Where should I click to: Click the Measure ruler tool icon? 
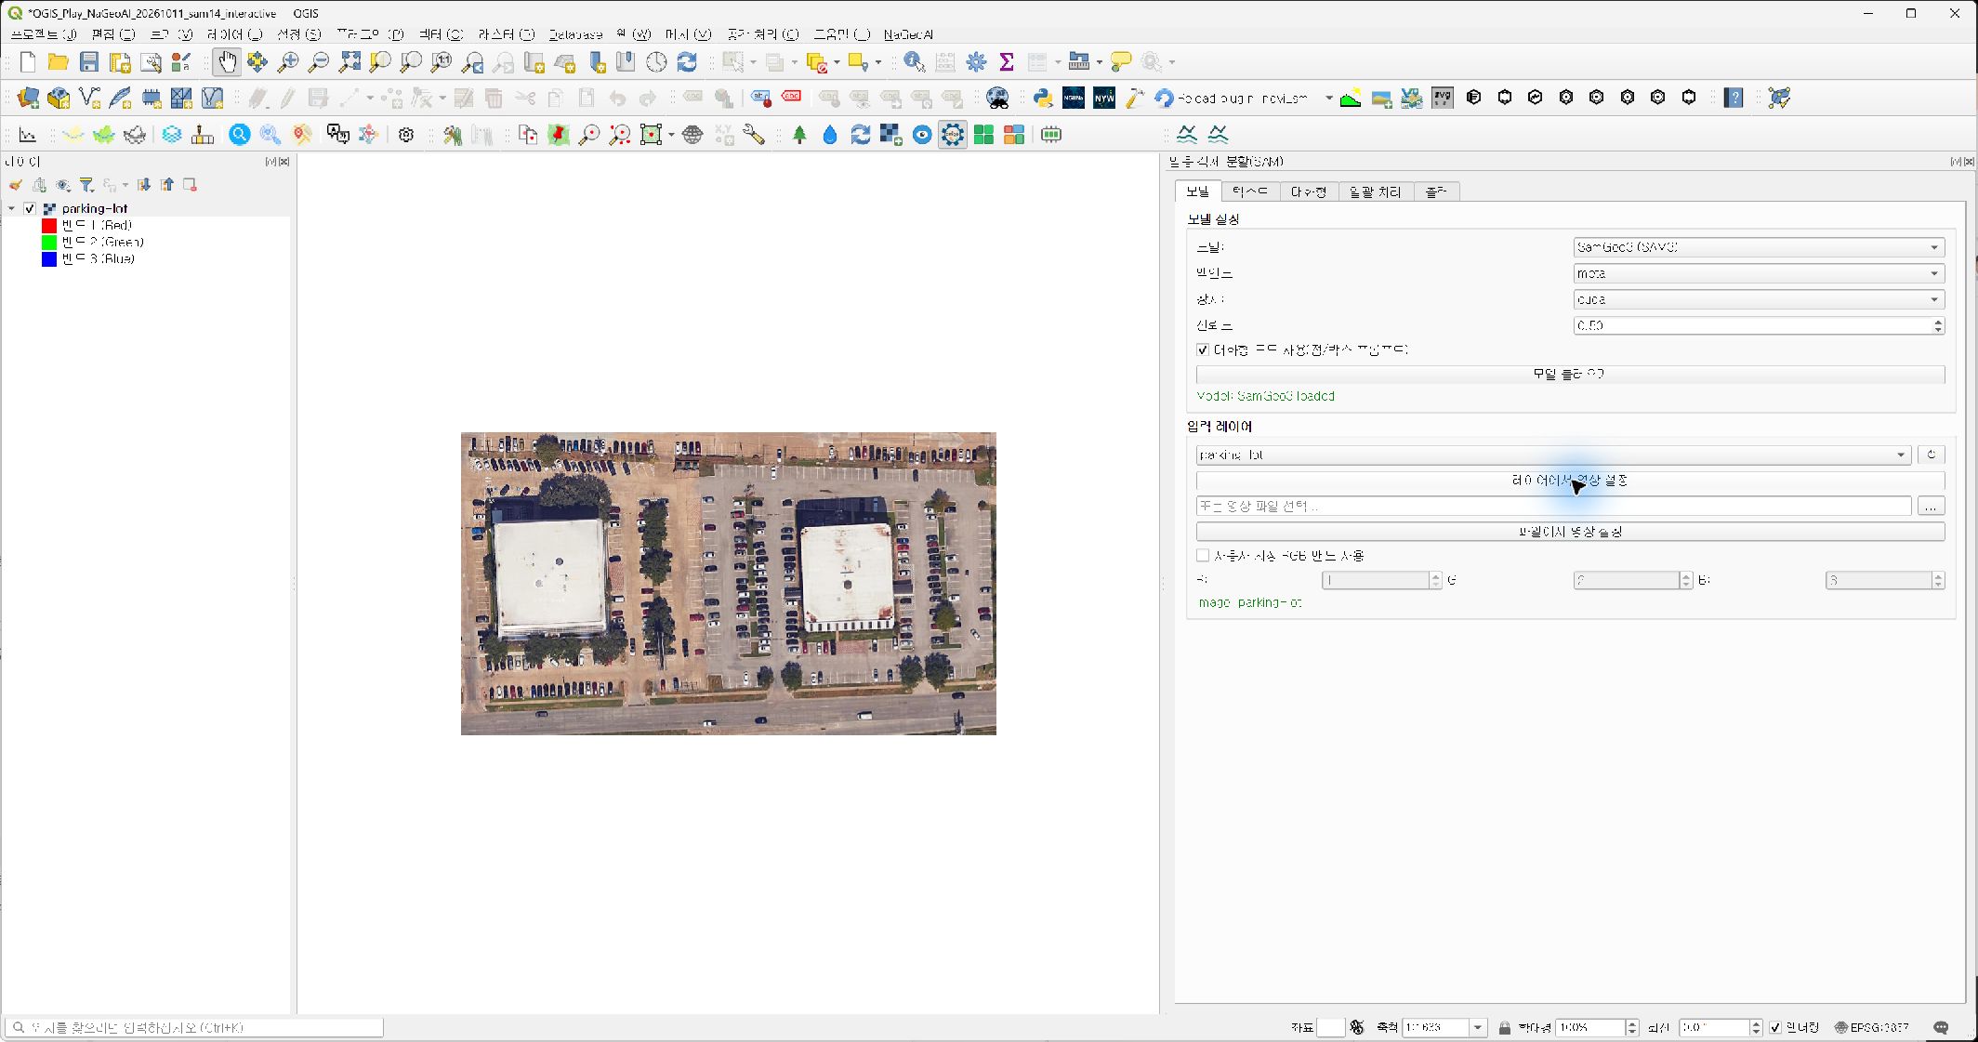point(1078,62)
